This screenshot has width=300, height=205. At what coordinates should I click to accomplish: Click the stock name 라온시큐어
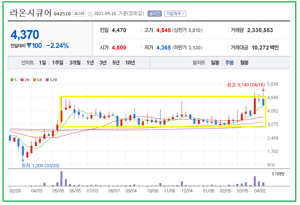31,13
